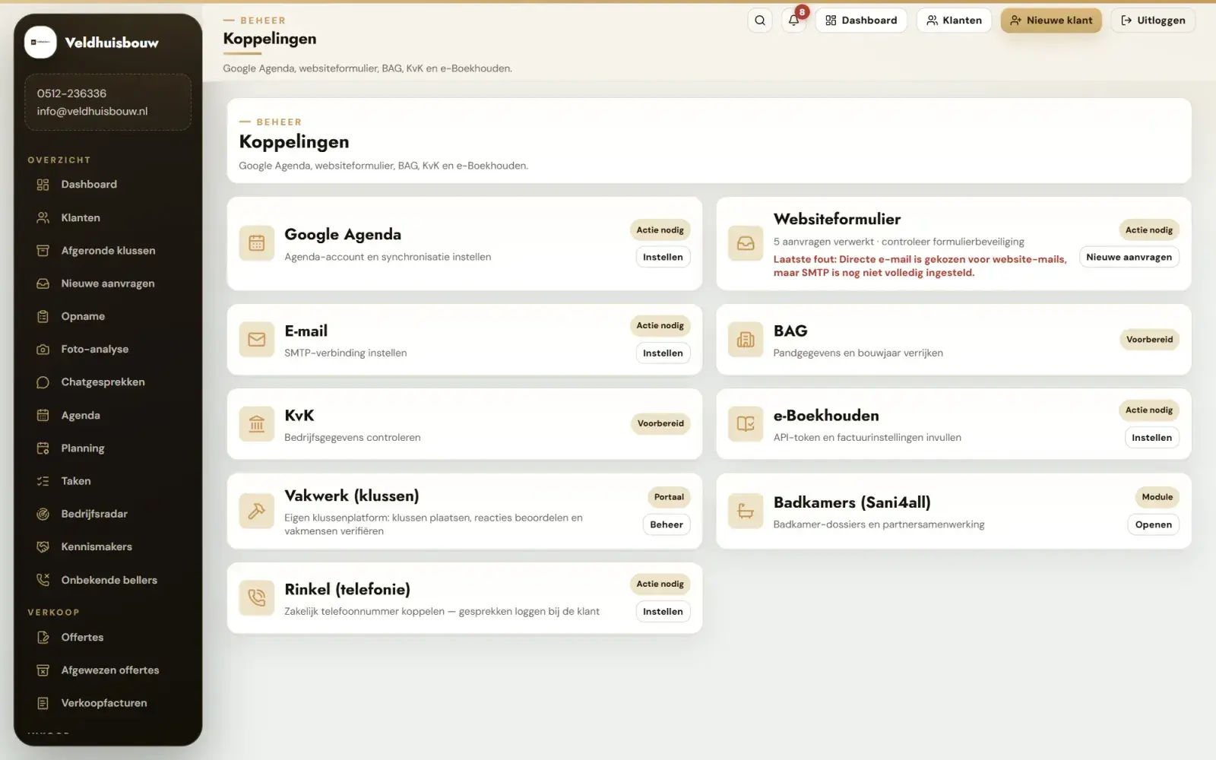Click the Badkamers bathtub icon
This screenshot has width=1216, height=760.
click(x=746, y=511)
